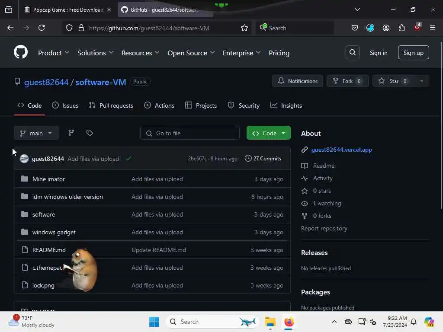Click the Windows taskbar search box
This screenshot has height=332, width=443.
click(x=212, y=322)
